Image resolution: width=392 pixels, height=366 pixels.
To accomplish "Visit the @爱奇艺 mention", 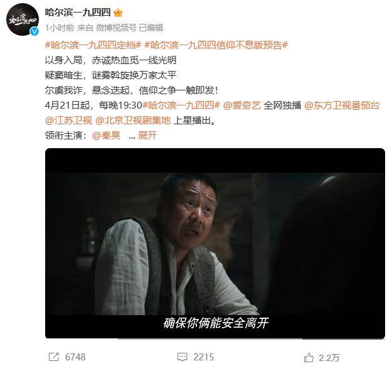I will [241, 105].
